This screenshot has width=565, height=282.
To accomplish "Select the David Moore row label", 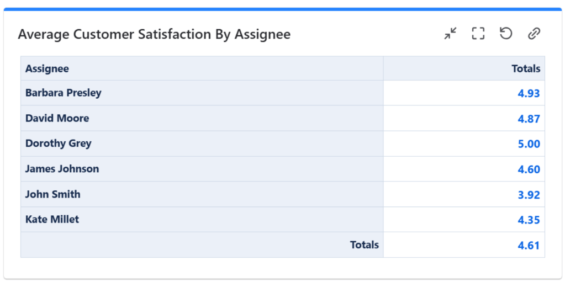I will (x=57, y=118).
